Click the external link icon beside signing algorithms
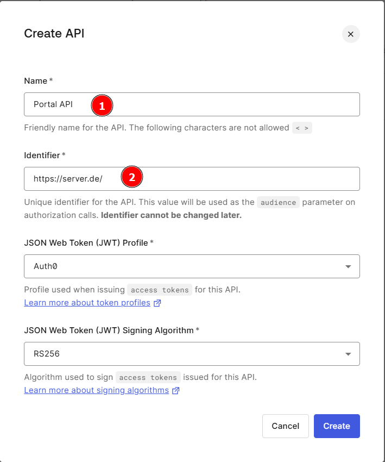This screenshot has width=385, height=462. pos(175,390)
